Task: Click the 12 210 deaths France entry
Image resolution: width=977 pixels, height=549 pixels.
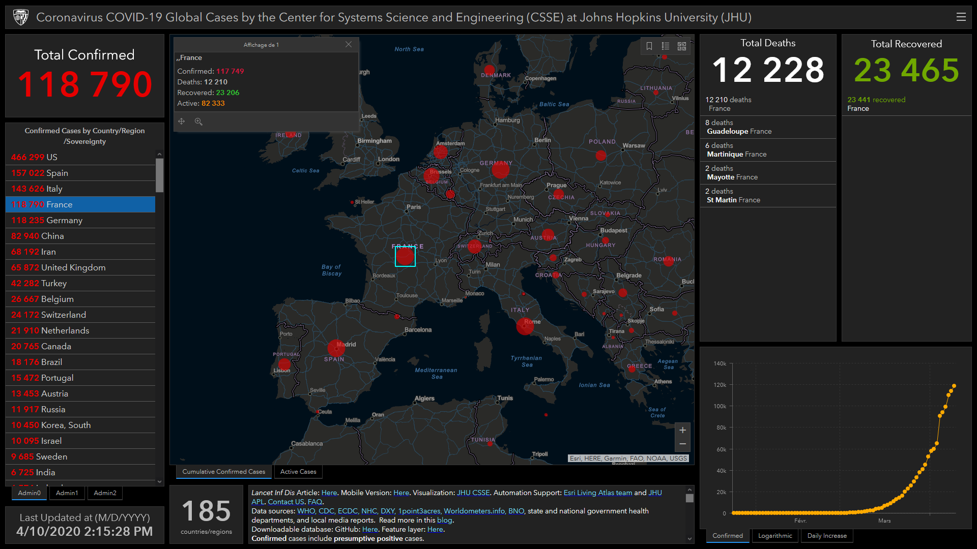Action: (768, 104)
